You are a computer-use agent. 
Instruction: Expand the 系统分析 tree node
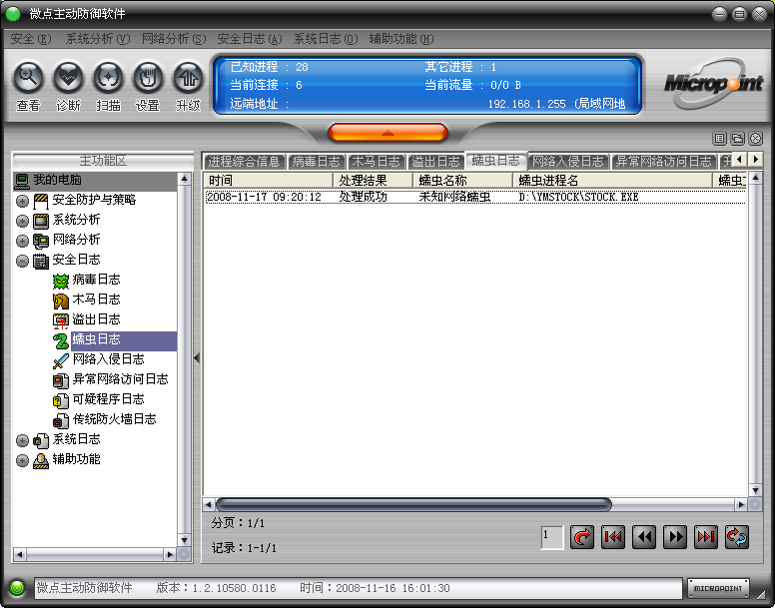pos(22,221)
